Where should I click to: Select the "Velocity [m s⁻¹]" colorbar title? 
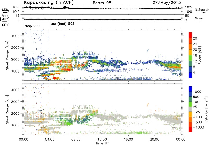click(x=206, y=109)
